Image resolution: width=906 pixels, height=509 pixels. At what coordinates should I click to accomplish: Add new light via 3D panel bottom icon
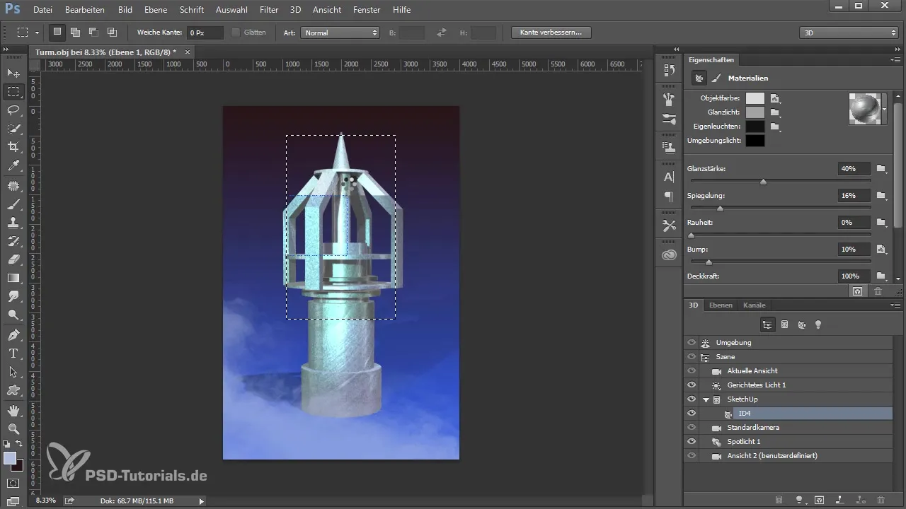pos(799,500)
